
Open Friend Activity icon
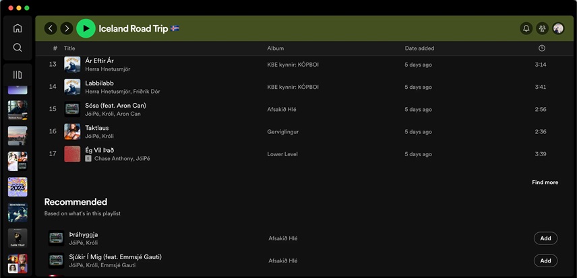(x=542, y=28)
